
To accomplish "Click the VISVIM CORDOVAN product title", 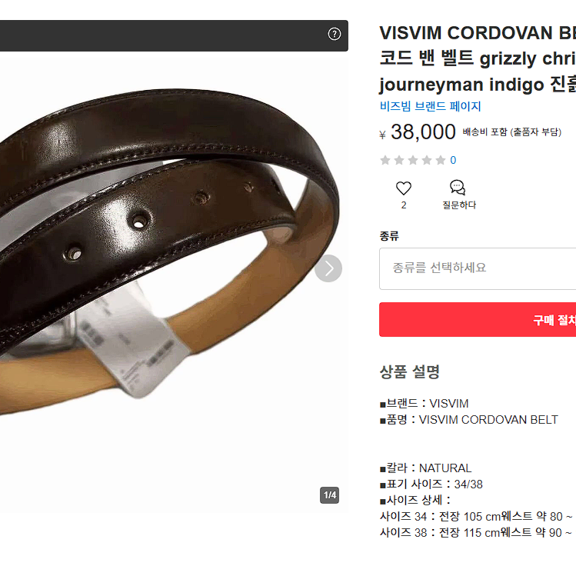I will pyautogui.click(x=478, y=58).
